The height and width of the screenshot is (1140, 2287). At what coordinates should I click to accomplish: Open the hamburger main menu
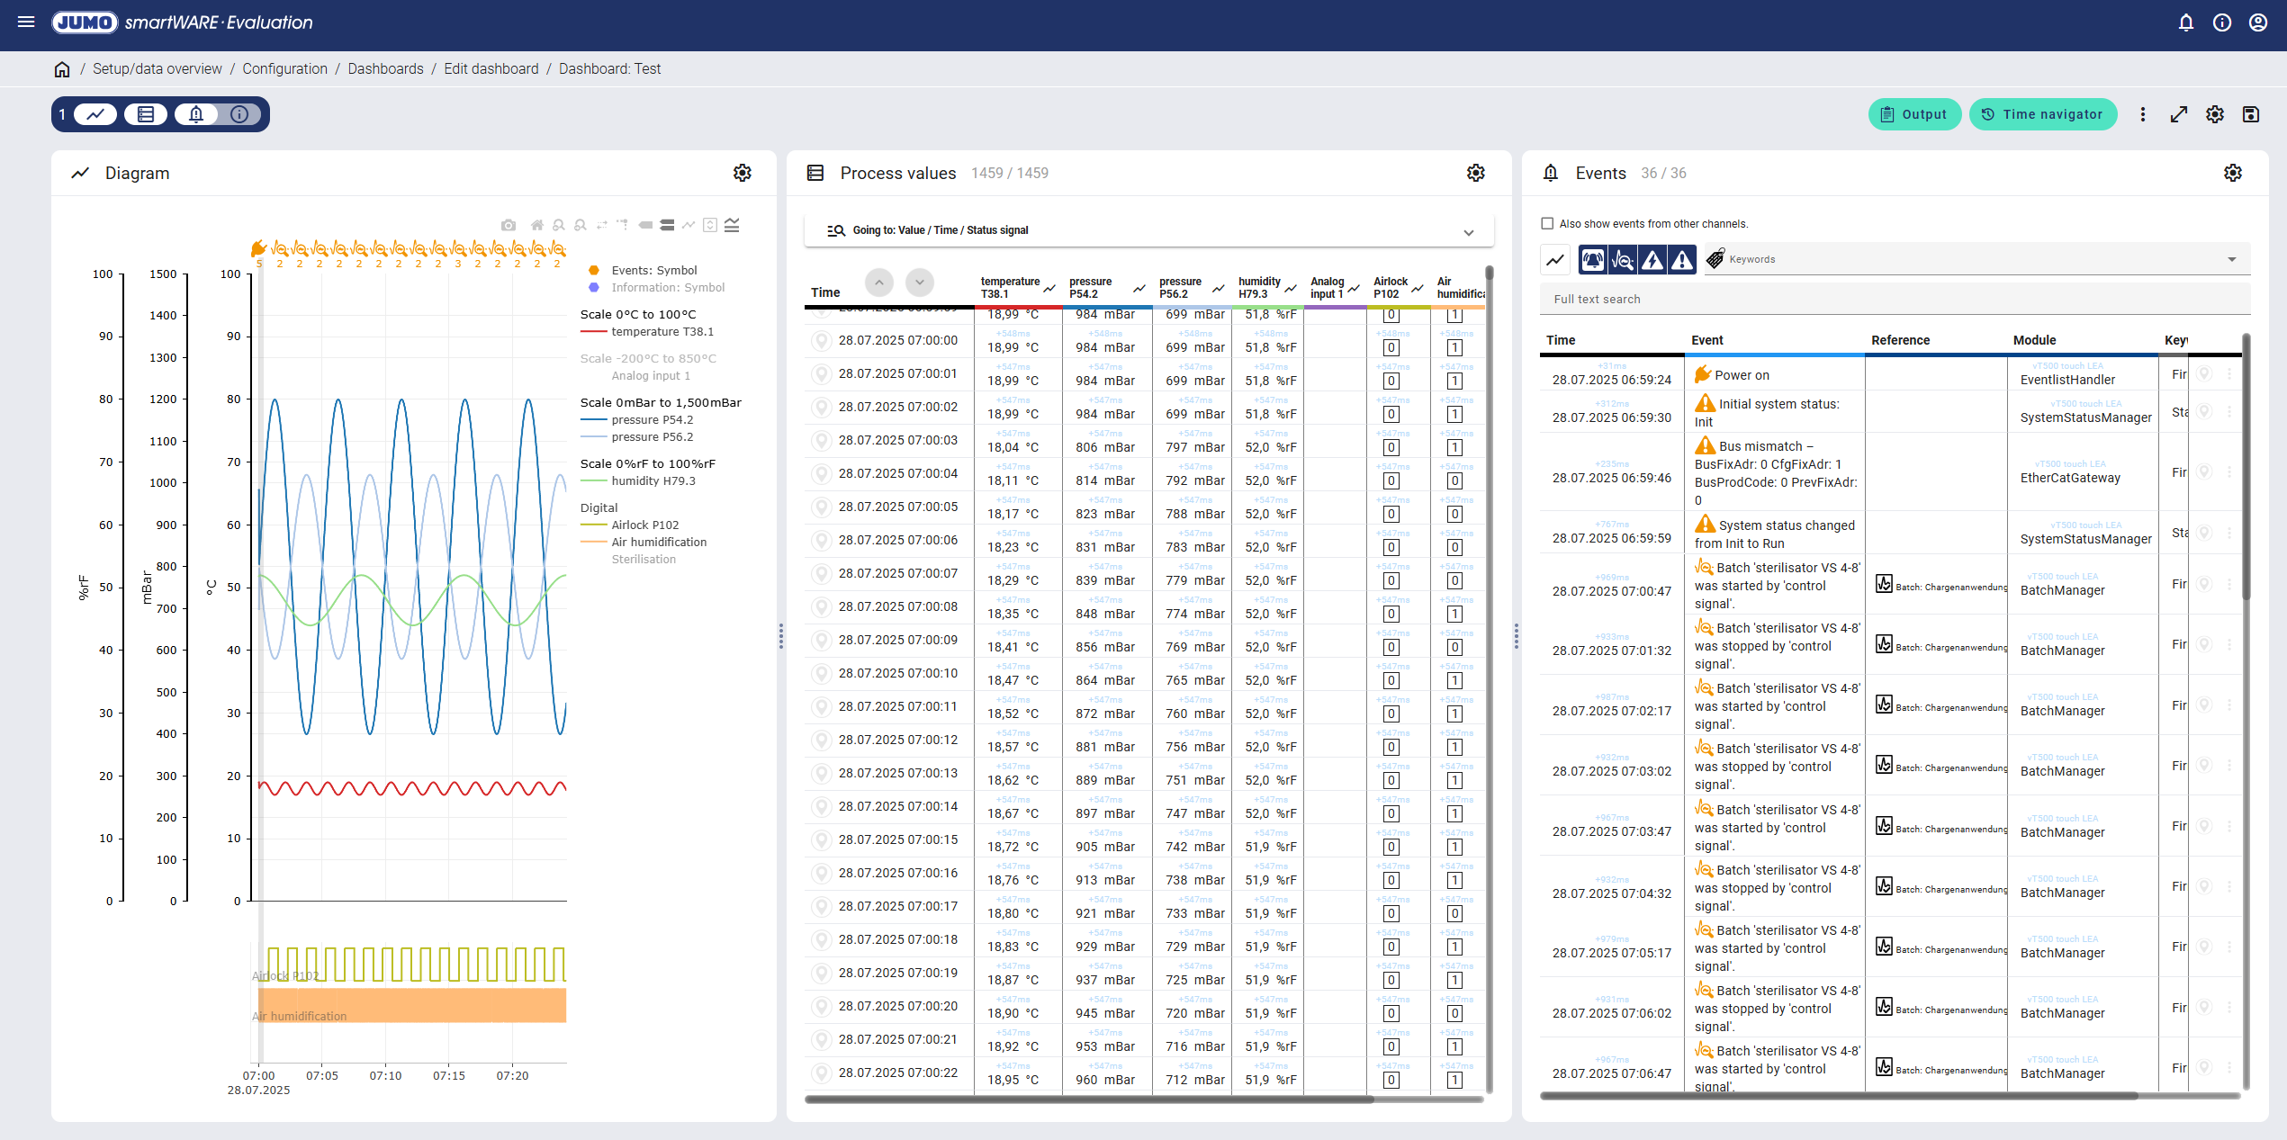pos(26,22)
